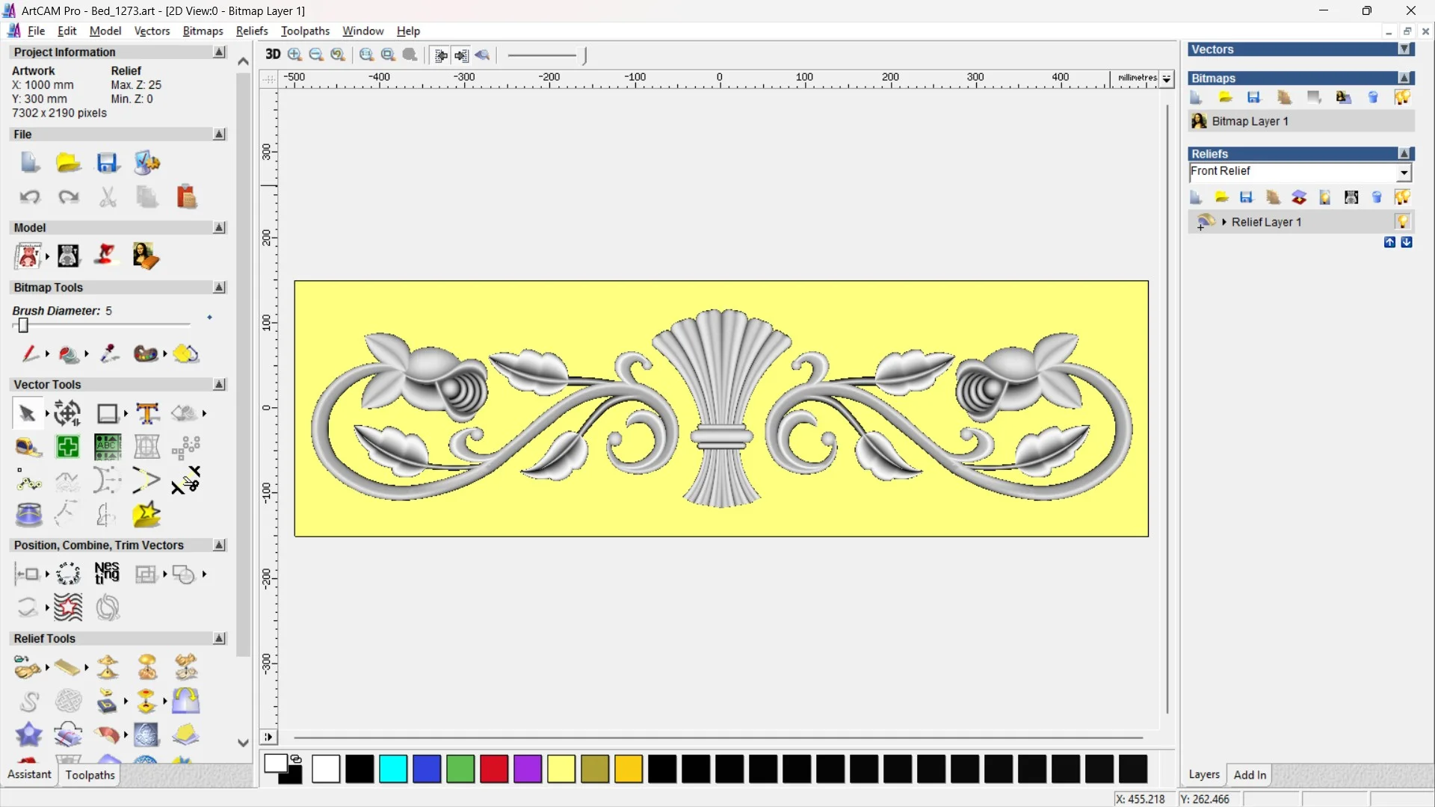Switch to 3D view button
This screenshot has width=1435, height=807.
tap(273, 55)
